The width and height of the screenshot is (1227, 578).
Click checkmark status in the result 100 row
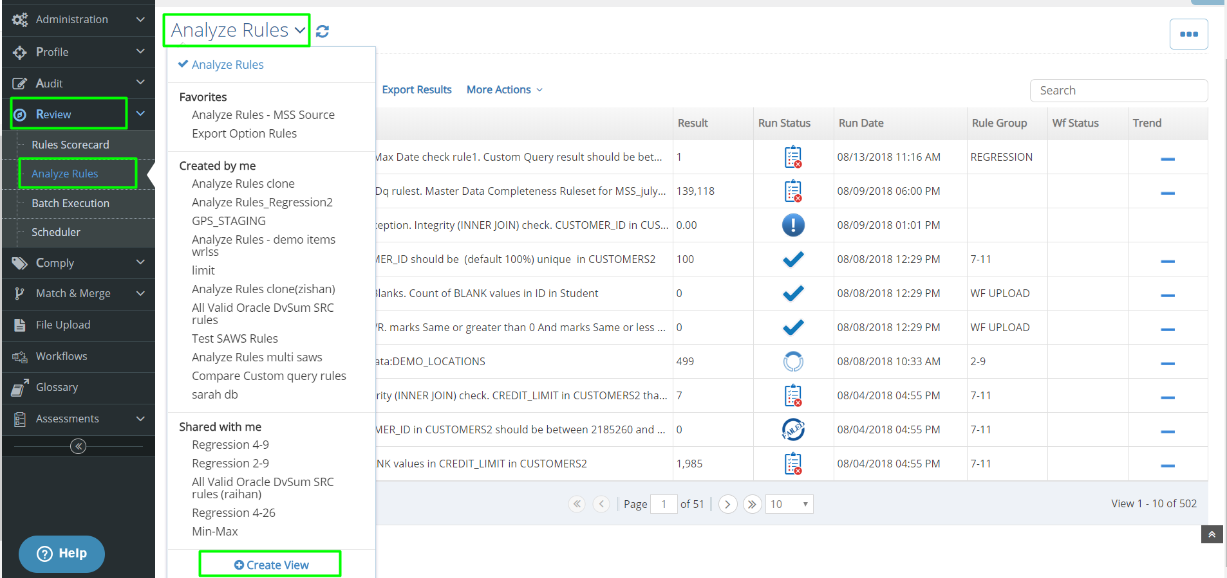[793, 259]
